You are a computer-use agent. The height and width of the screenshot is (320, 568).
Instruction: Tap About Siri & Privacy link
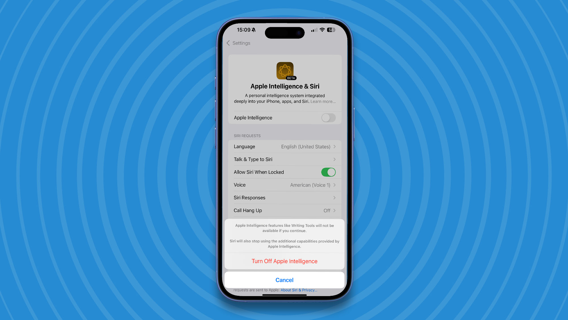coord(299,290)
